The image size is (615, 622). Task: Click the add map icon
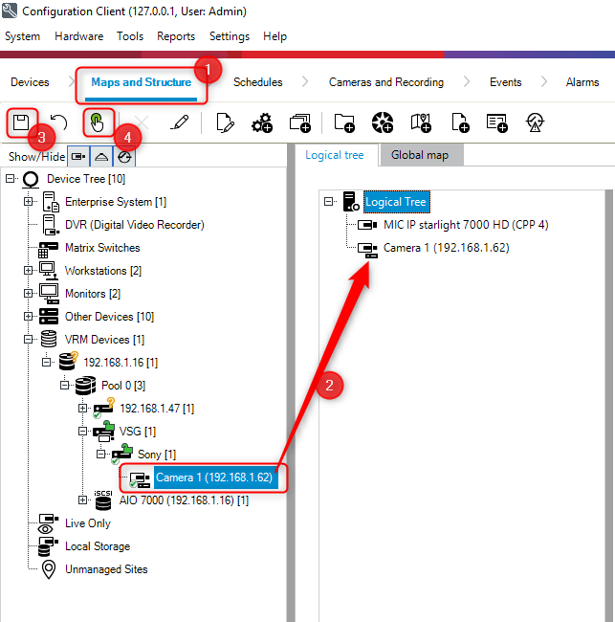click(421, 122)
